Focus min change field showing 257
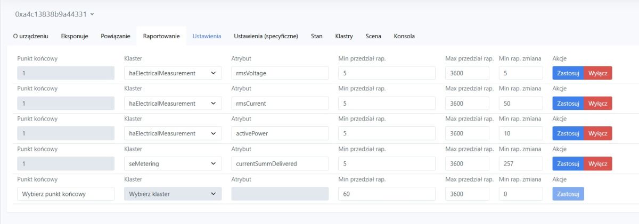 pyautogui.click(x=520, y=164)
